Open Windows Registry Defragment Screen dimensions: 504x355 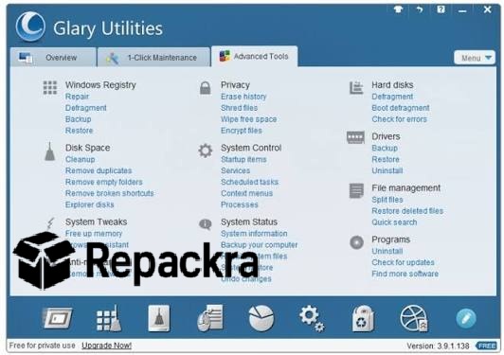pyautogui.click(x=86, y=108)
